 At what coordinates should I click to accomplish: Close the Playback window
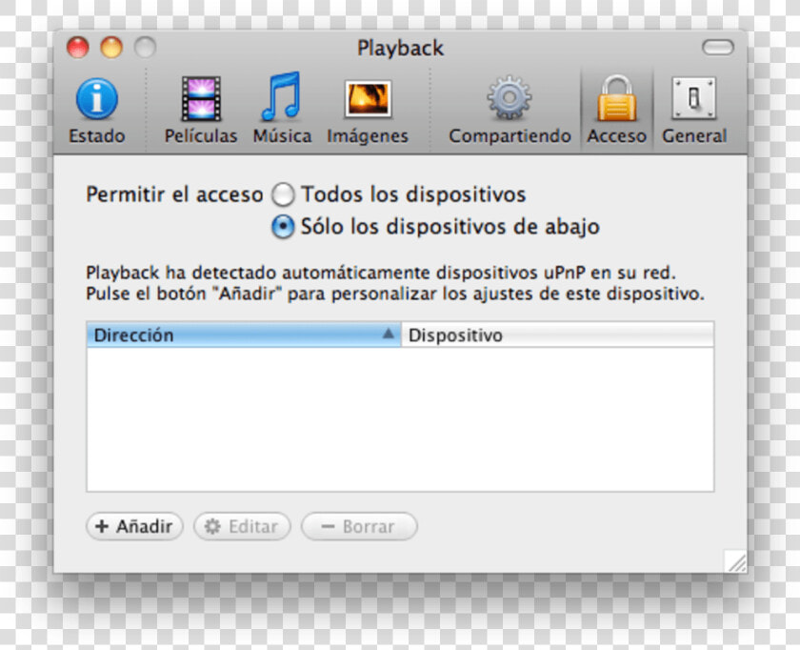pyautogui.click(x=77, y=48)
